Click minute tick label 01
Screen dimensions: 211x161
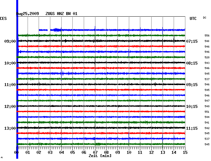[28, 153]
